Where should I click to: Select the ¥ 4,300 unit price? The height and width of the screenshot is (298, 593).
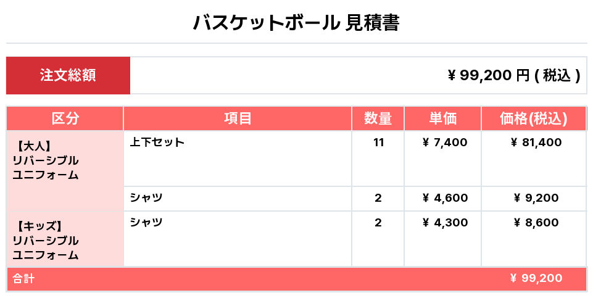coord(444,223)
